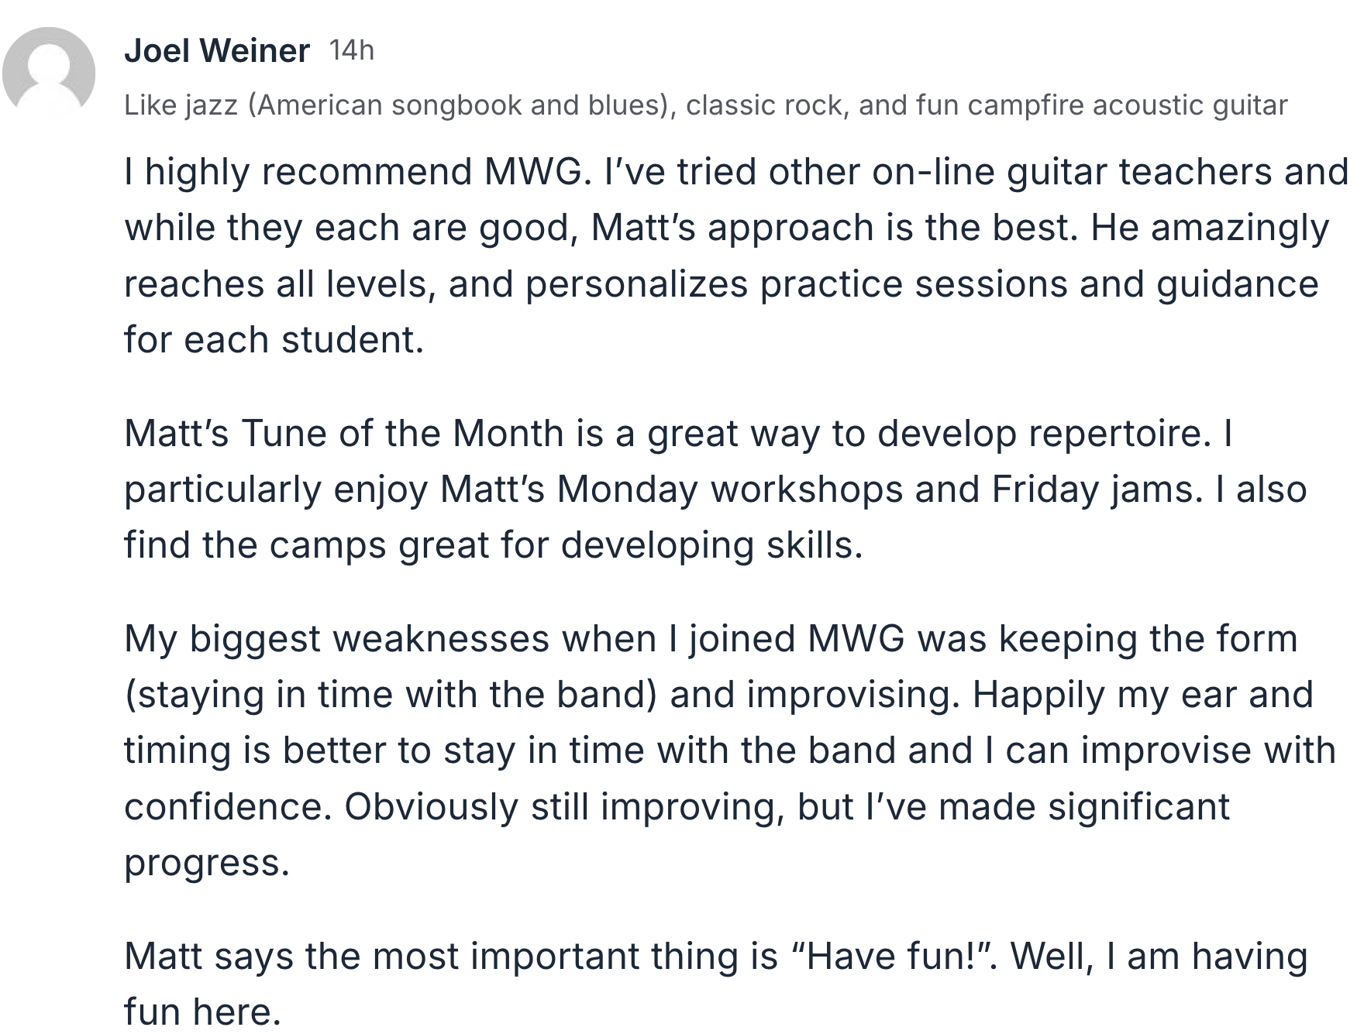
Task: Click the word "MWG" in the first sentence
Action: coord(532,171)
